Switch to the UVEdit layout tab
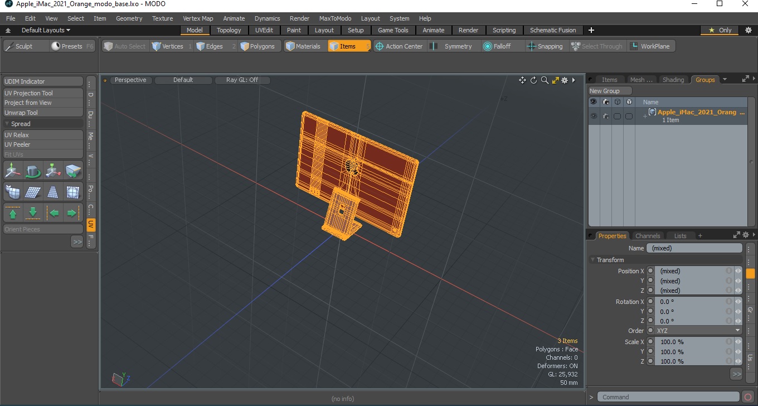This screenshot has width=758, height=406. click(x=264, y=30)
